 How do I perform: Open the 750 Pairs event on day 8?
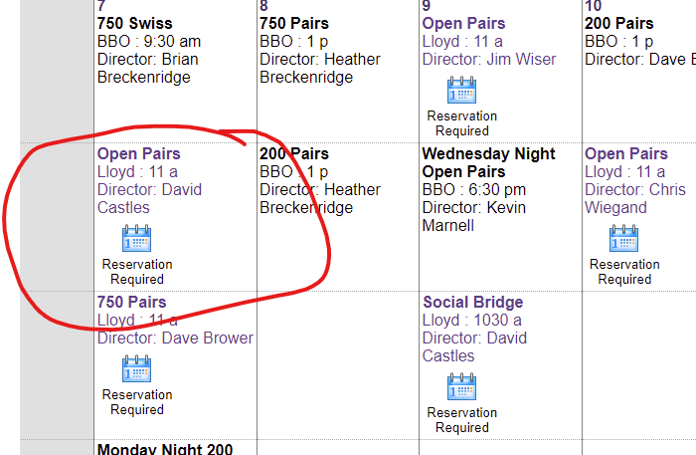coord(296,23)
